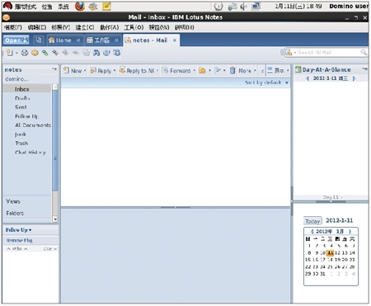Screen dimensions: 371x306
Task: Click the Today button
Action: (x=312, y=221)
